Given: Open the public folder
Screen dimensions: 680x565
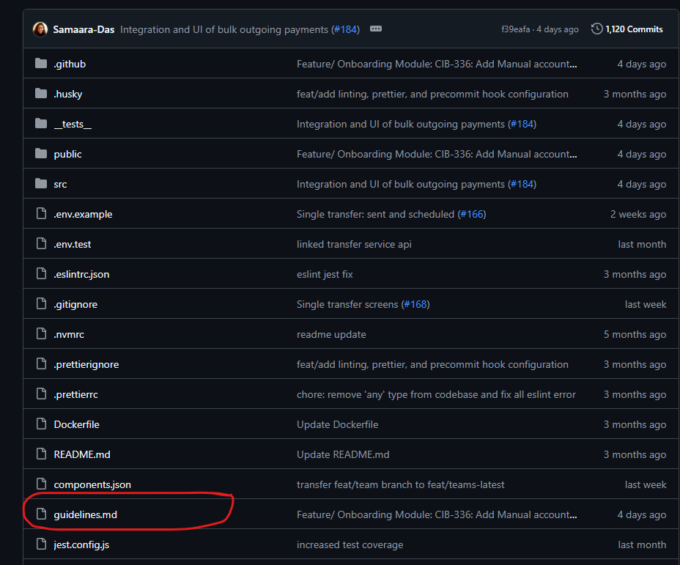Looking at the screenshot, I should tap(67, 154).
